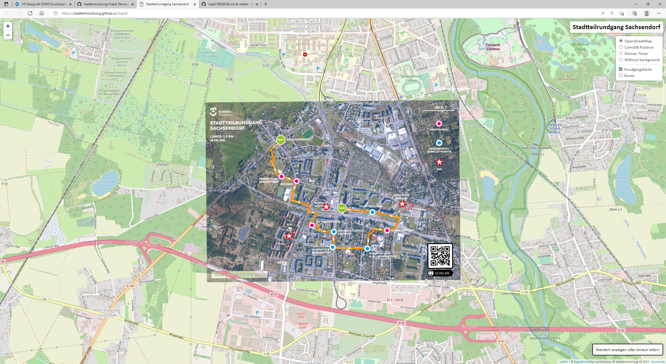Screen dimensions: 666x364
Task: Select CartoDB Positron base layer
Action: (621, 47)
